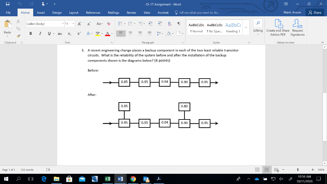Apply text highlight color
327x184 pixels.
[98, 33]
